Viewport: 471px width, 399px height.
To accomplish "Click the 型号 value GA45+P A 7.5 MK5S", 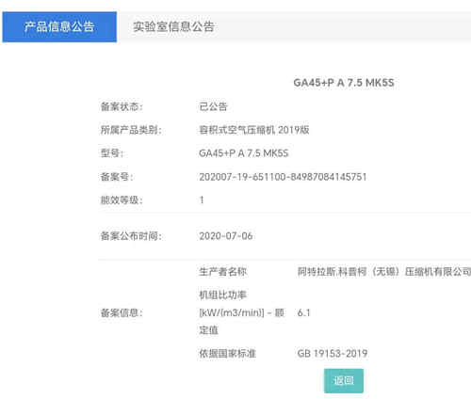I will coord(244,153).
